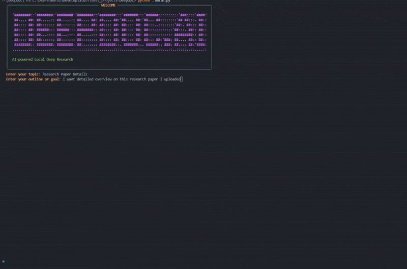407x269 pixels.
Task: Click the WELCOME title on the panel border
Action: 108,5
